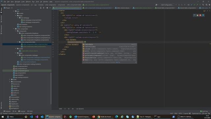
Task: Expand the environments folder in tree
Action: pos(10,82)
